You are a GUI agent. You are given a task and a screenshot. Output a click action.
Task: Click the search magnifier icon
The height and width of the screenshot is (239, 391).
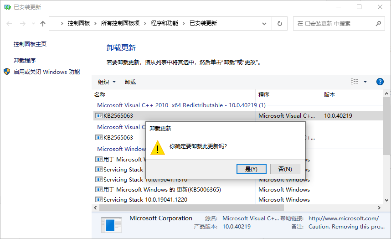tap(378, 23)
